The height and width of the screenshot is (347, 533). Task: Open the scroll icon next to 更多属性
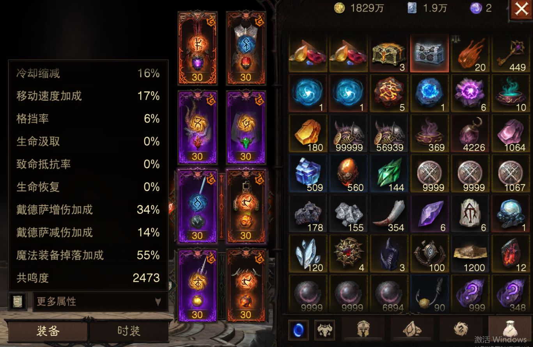click(x=18, y=301)
